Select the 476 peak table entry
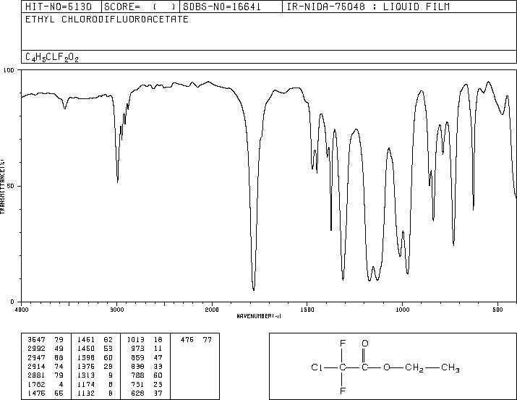The height and width of the screenshot is (400, 517). click(196, 340)
